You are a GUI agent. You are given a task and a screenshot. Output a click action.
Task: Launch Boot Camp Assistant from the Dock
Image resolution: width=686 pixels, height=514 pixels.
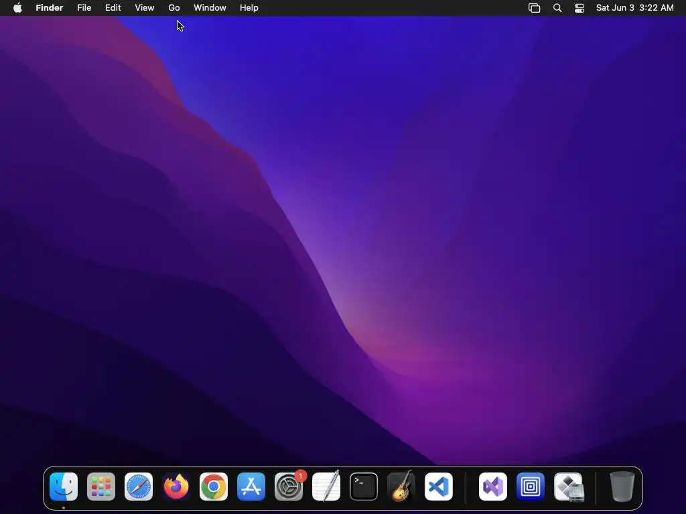point(568,487)
